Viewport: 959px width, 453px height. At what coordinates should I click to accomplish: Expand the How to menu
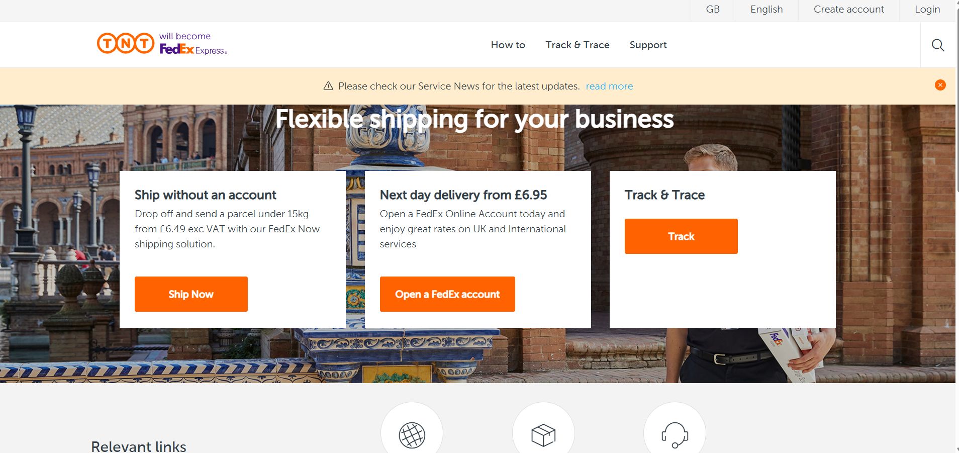[x=508, y=45]
